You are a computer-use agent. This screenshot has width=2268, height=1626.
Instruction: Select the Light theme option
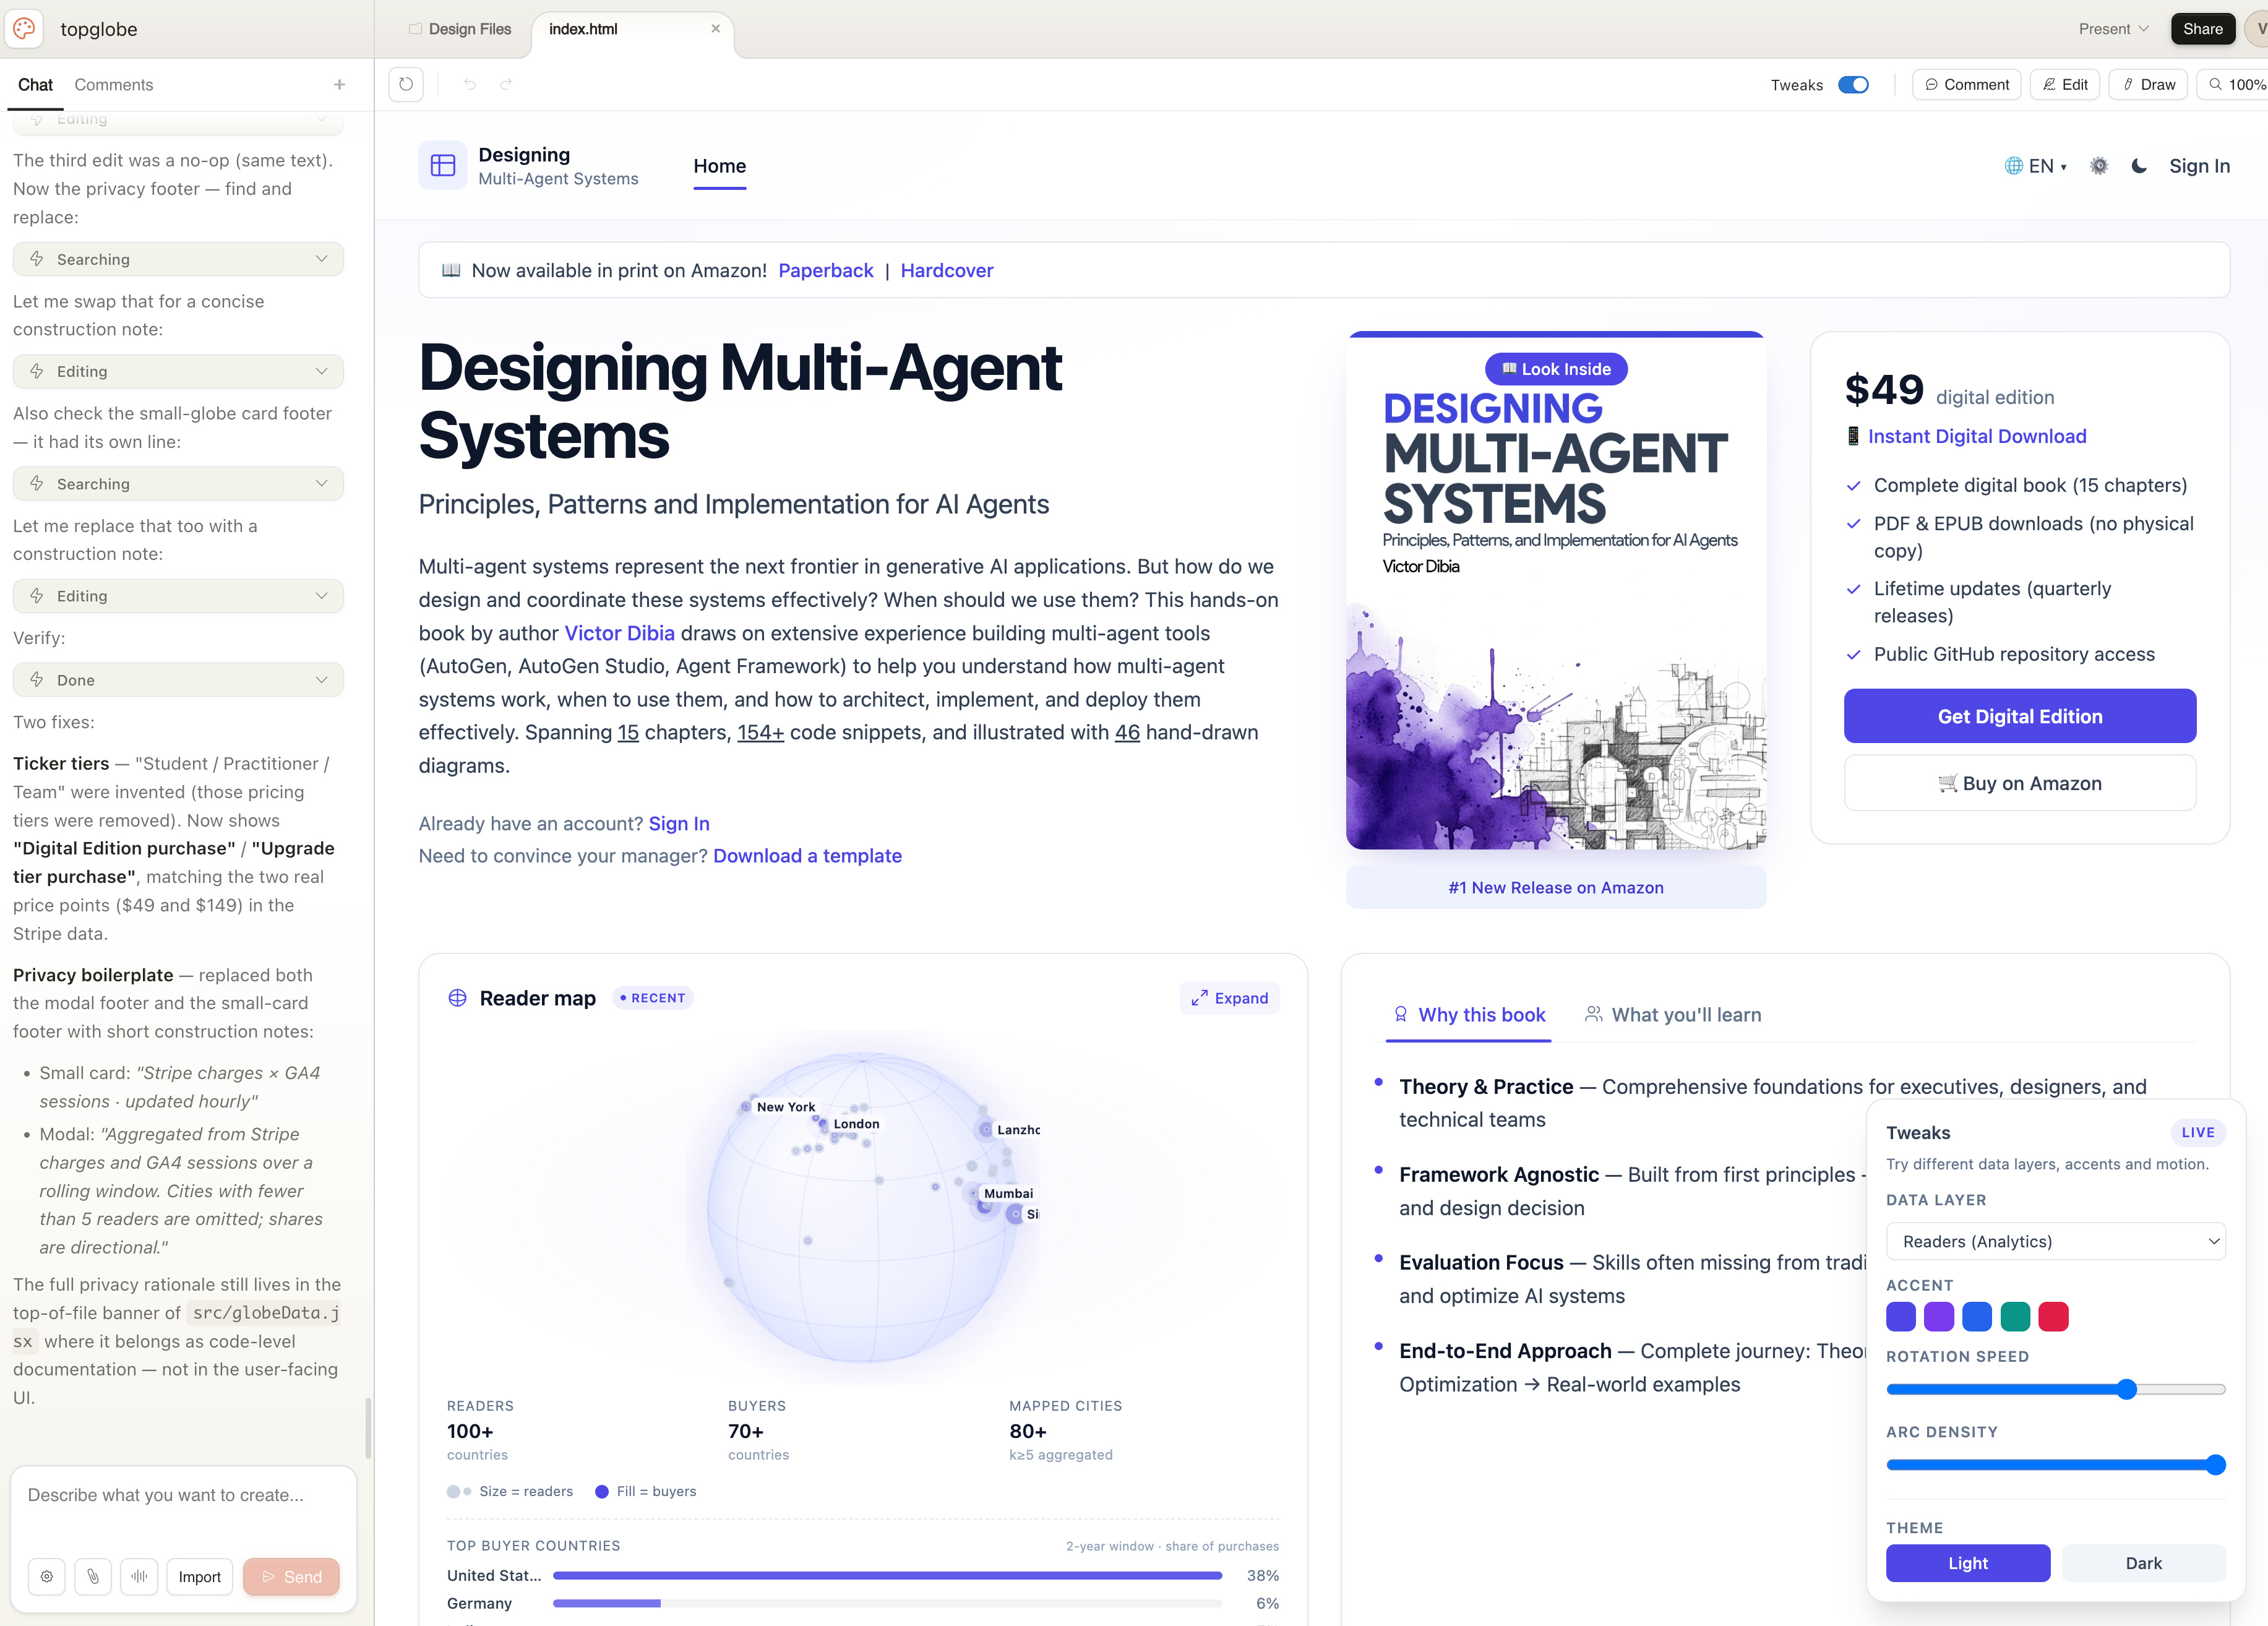point(1967,1563)
